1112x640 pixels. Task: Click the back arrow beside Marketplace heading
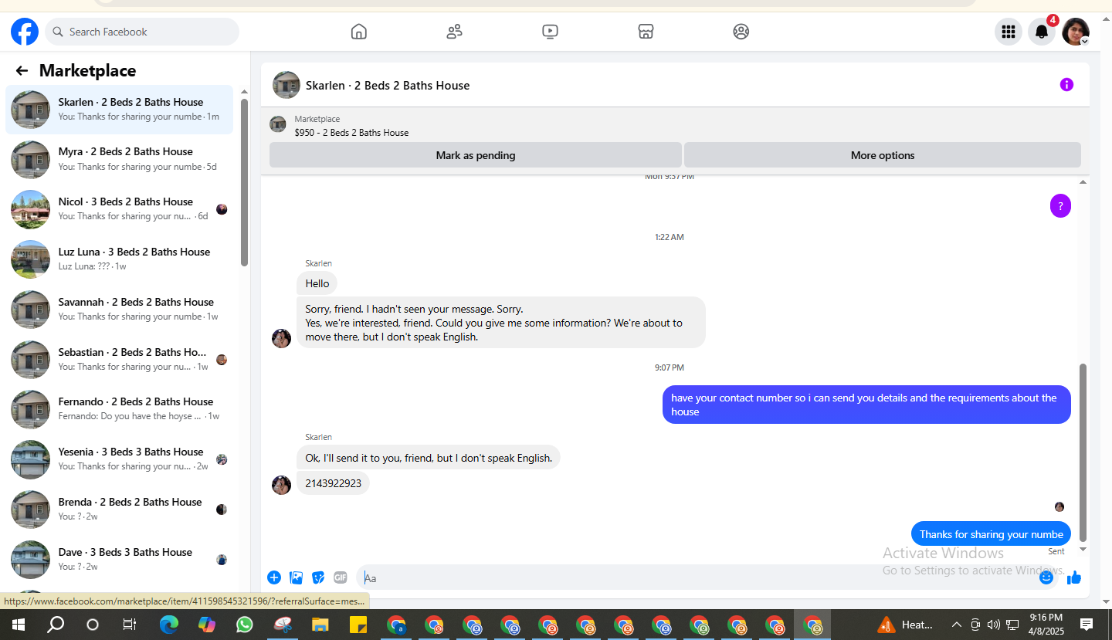22,71
